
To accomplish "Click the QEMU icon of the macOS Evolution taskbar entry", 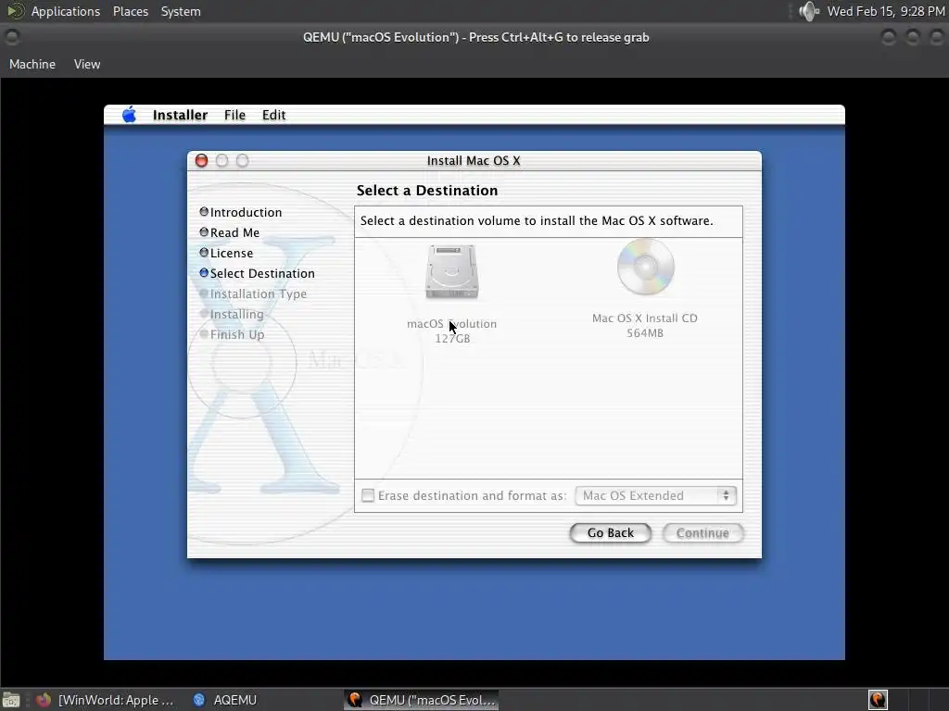I will click(x=355, y=700).
